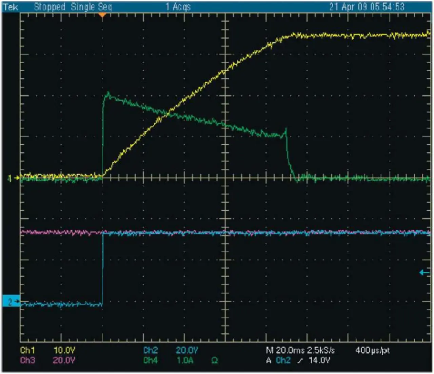Click the peak of the green current waveform

[108, 92]
